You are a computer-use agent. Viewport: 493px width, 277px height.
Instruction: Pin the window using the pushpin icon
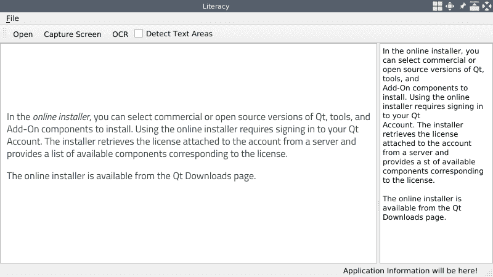pos(463,6)
